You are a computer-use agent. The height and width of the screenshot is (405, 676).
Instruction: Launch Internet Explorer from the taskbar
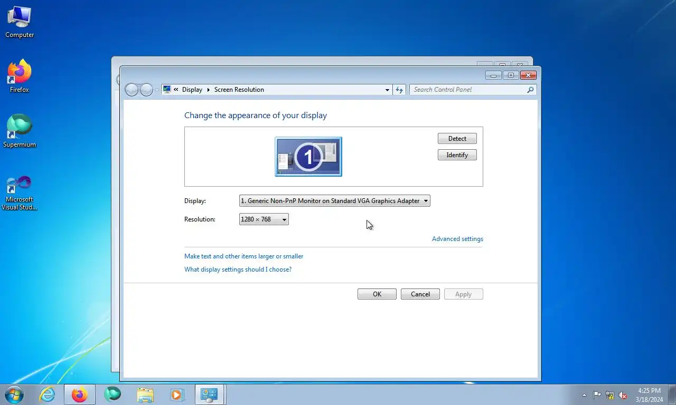pyautogui.click(x=48, y=394)
